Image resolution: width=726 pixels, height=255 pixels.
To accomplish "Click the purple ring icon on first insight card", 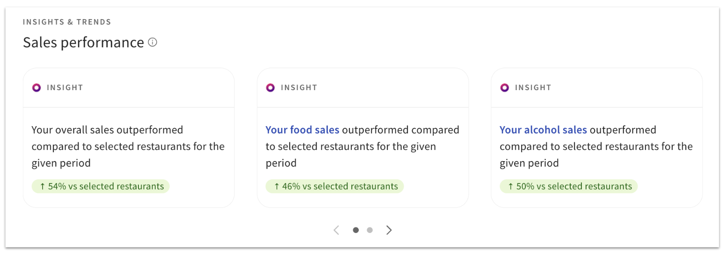I will [x=36, y=87].
